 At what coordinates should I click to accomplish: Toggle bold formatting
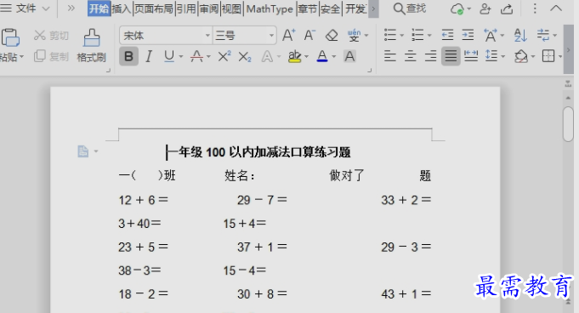tap(128, 56)
